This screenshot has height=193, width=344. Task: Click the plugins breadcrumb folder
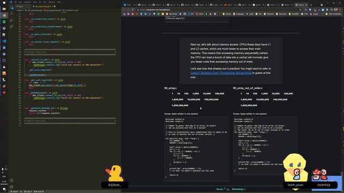point(20,10)
